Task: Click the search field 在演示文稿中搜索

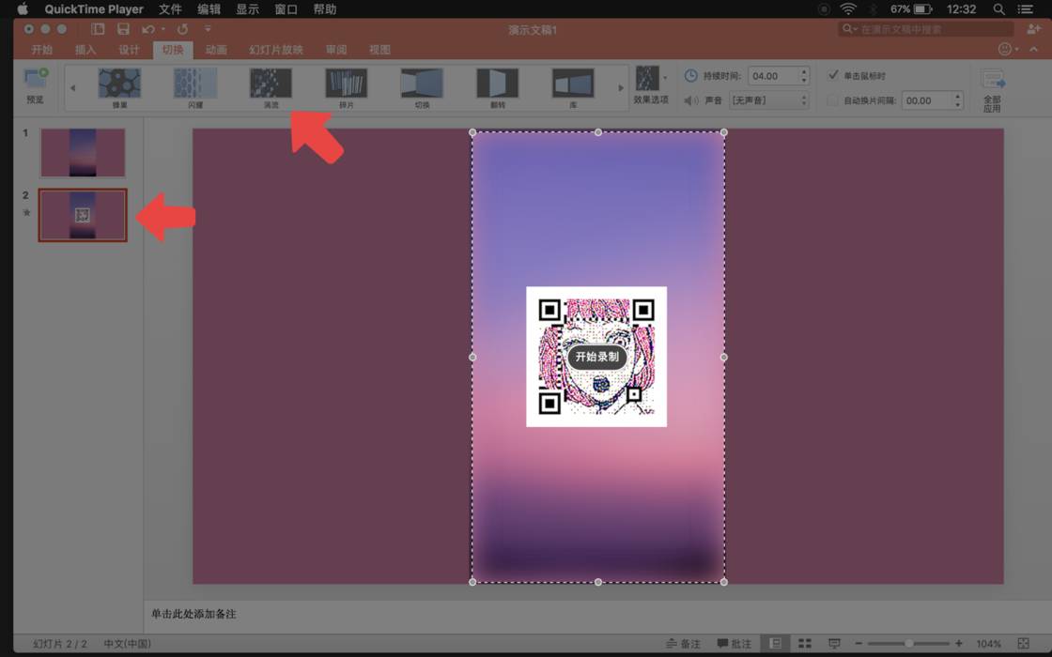Action: [926, 29]
